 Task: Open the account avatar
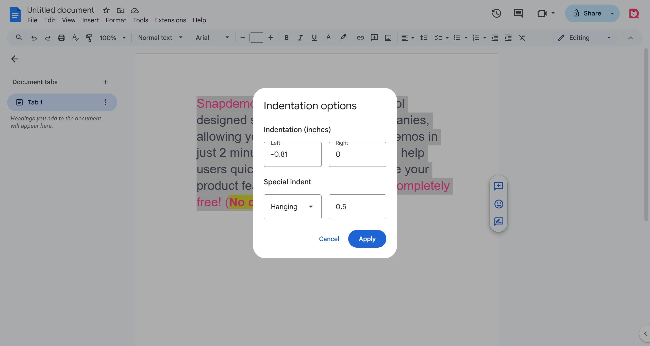(634, 13)
